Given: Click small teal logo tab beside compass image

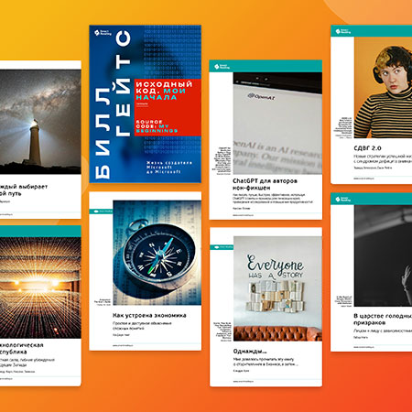Looking at the screenshot, I should (x=101, y=211).
